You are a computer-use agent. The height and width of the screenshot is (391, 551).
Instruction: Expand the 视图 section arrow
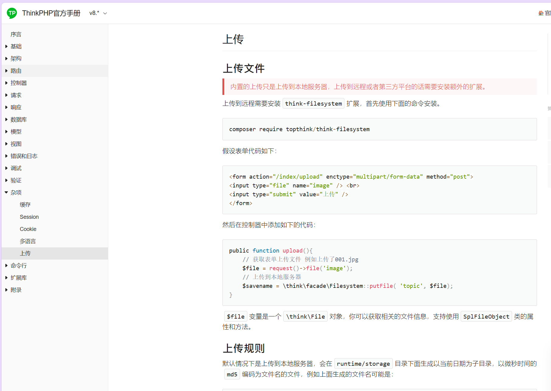6,144
